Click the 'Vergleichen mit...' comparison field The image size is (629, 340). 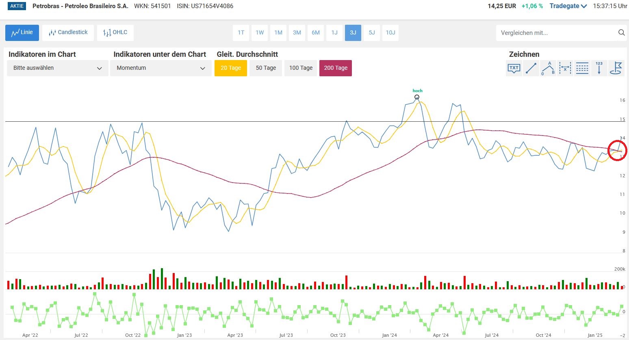(x=556, y=33)
